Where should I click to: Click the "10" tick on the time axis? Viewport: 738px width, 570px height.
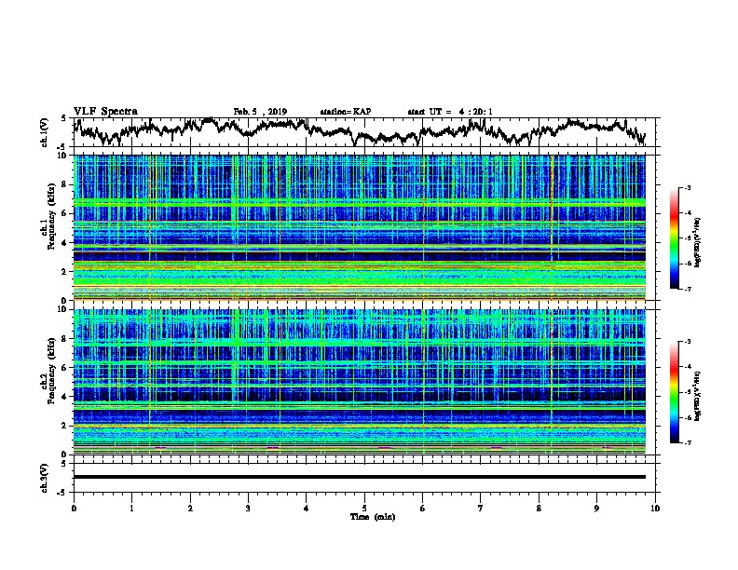655,509
